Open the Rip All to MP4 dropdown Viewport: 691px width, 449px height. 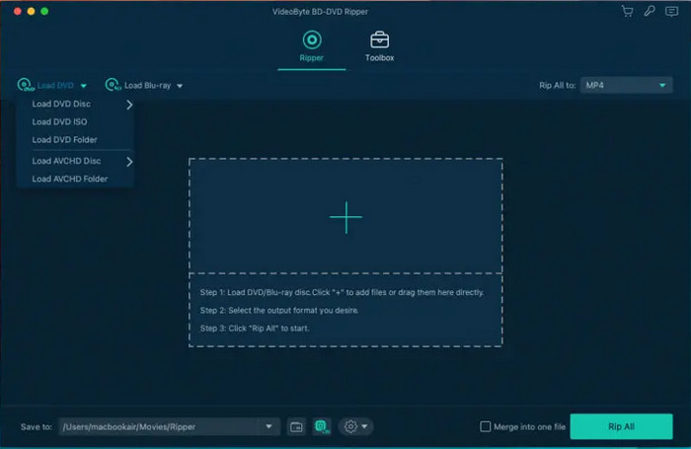point(626,86)
